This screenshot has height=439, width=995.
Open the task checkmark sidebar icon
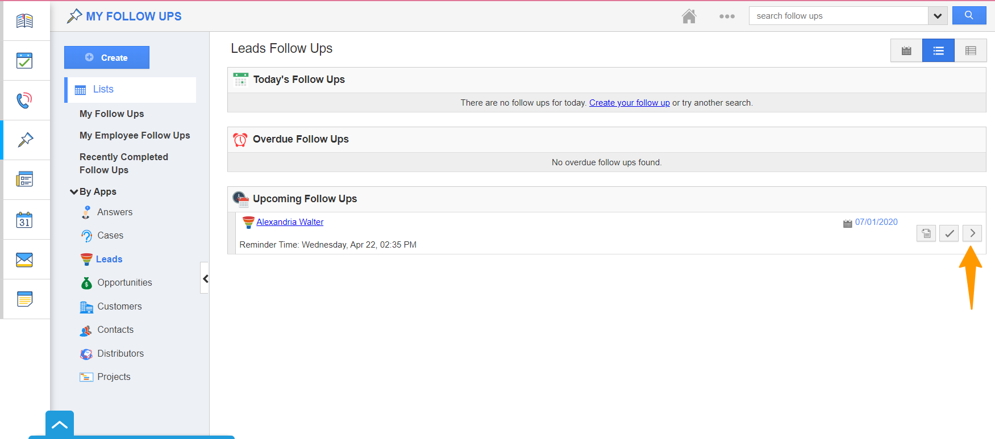(24, 61)
